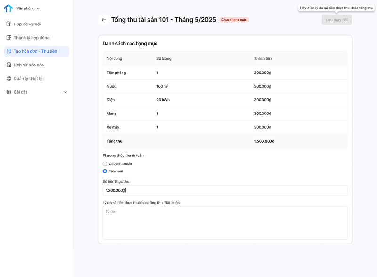This screenshot has height=277, width=377.
Task: Click the Tạo hóa đơn invoice icon
Action: [9, 51]
